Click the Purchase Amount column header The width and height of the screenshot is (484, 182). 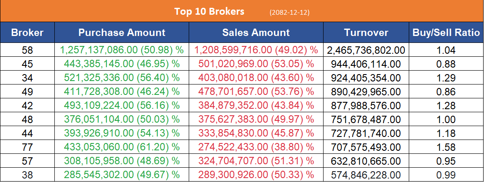tap(122, 32)
